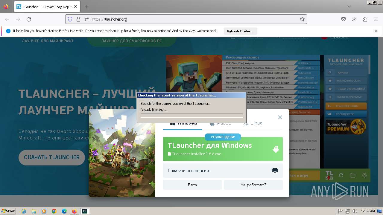This screenshot has height=215, width=383.
Task: Click the Linux penguin icon
Action: 246,123
